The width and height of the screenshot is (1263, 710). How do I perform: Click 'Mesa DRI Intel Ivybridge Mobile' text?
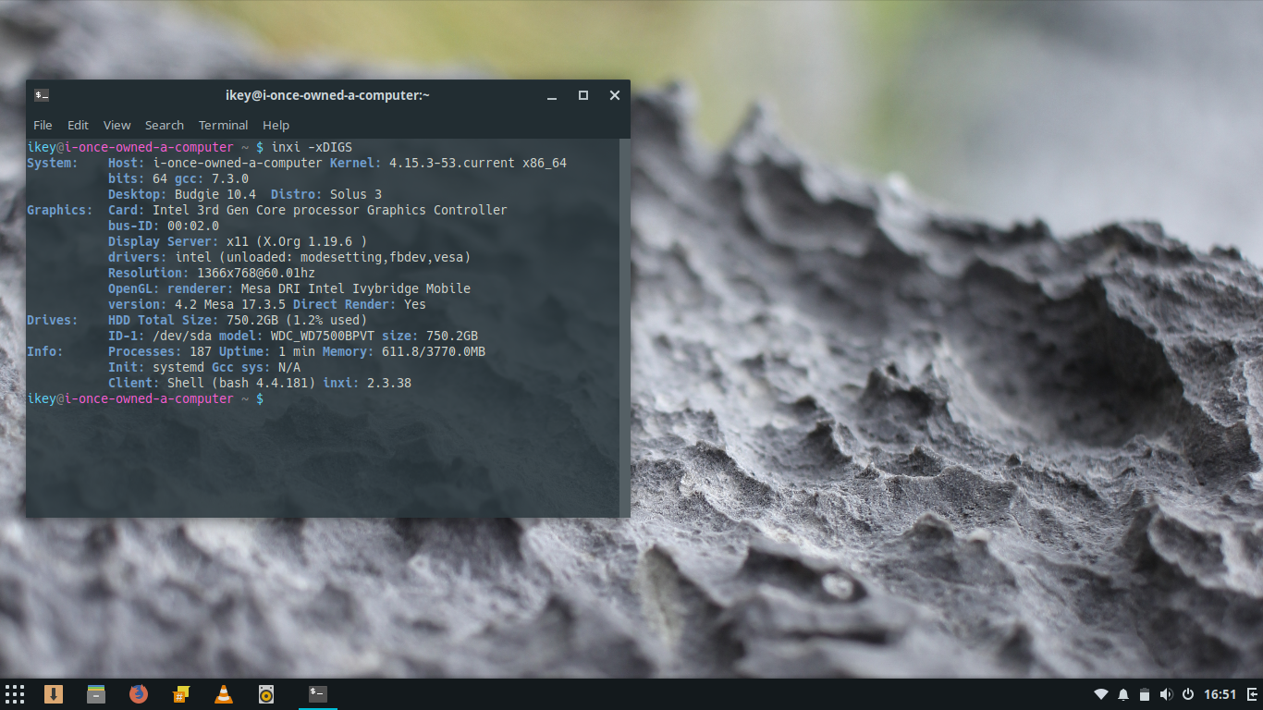tap(356, 288)
